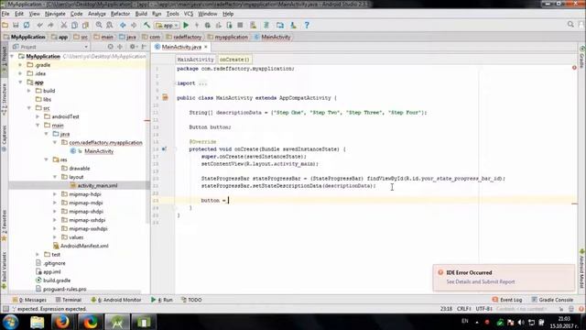Viewport: 586px width, 330px height.
Task: Click the CRLF line separator in status bar
Action: point(463,309)
